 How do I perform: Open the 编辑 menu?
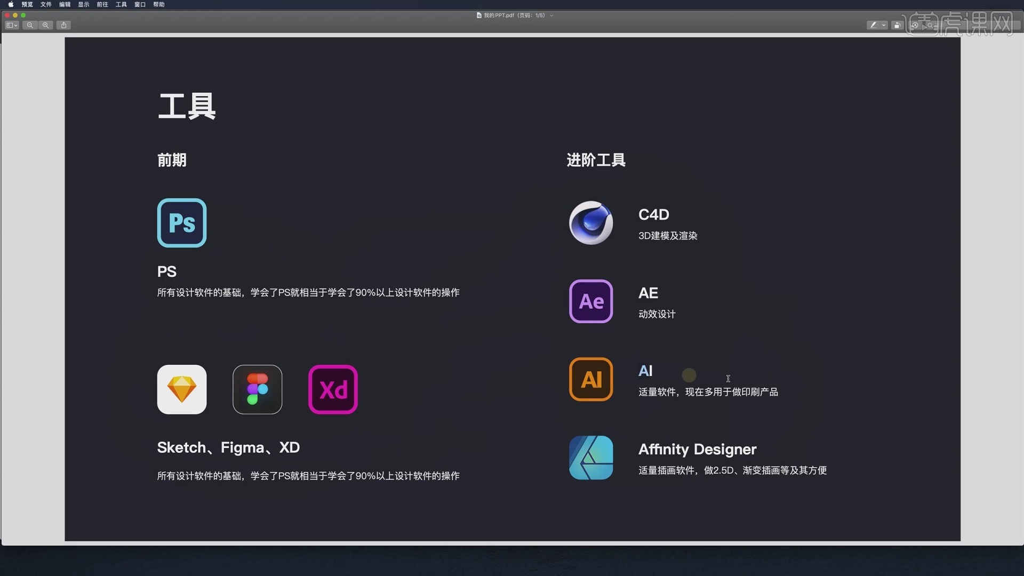coord(65,4)
